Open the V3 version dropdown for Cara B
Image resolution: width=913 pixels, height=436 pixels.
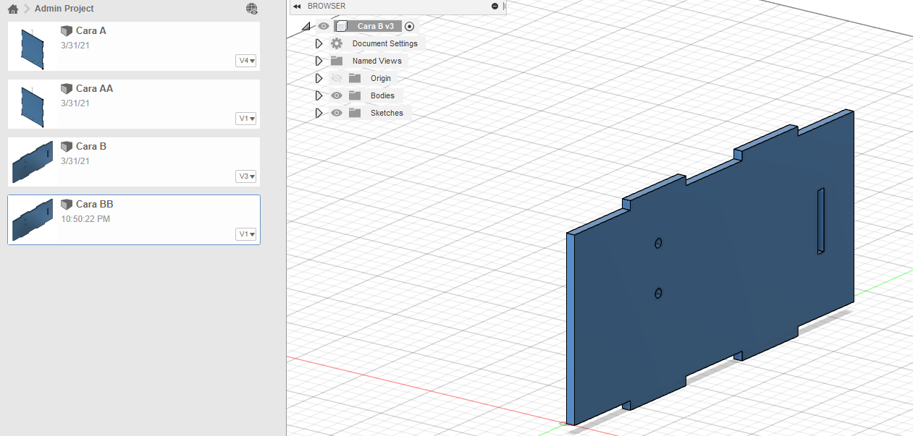246,176
